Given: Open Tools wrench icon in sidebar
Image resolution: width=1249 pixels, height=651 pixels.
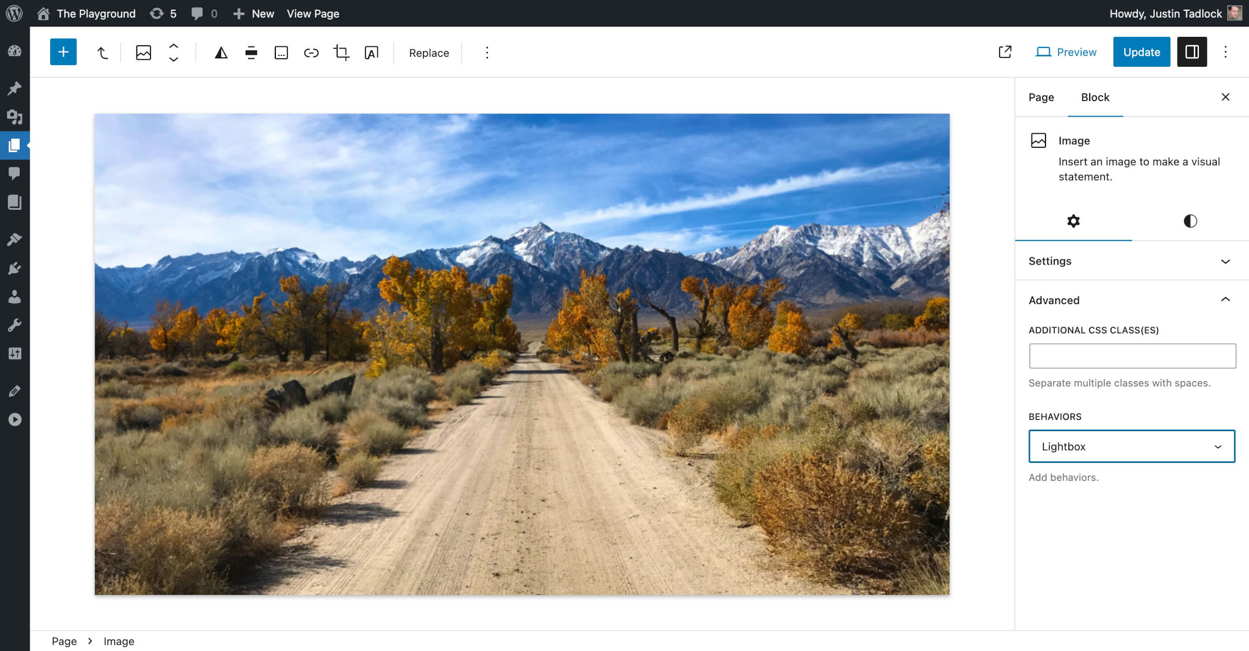Looking at the screenshot, I should tap(15, 325).
